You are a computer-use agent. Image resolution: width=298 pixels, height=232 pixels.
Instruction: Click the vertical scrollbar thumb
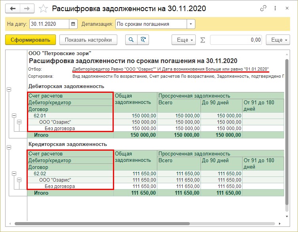287,131
